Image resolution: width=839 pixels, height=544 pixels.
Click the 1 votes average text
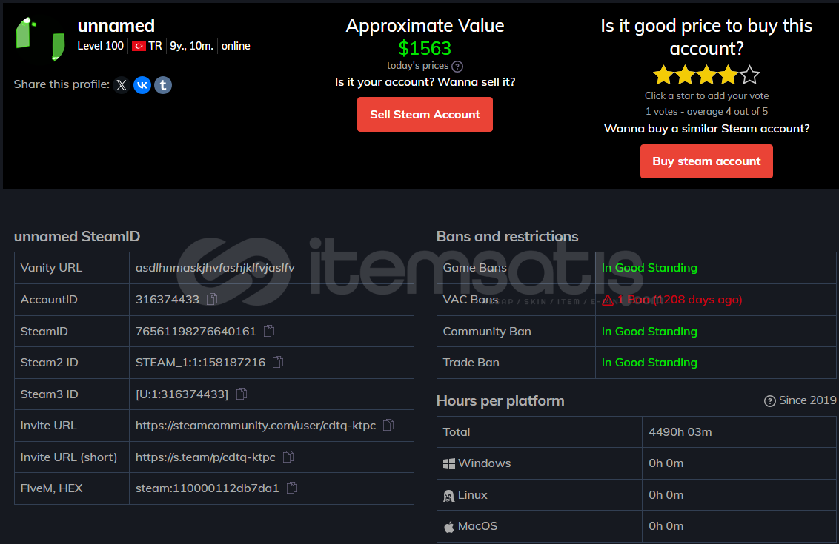click(706, 112)
